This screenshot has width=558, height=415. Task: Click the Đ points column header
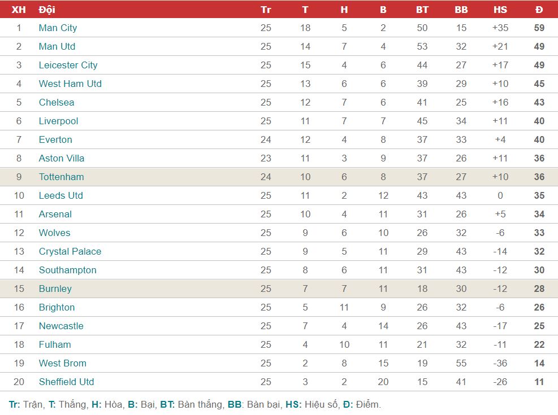(539, 10)
